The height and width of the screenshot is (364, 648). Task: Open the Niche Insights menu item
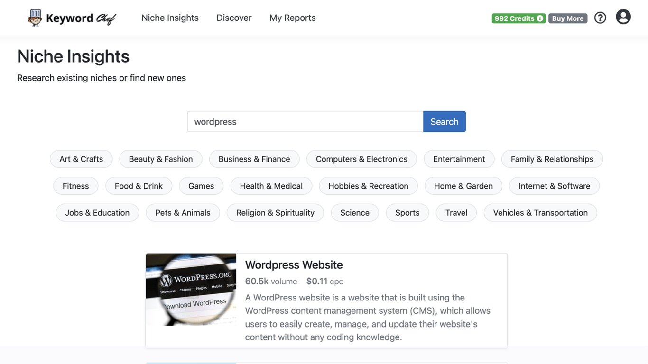170,18
